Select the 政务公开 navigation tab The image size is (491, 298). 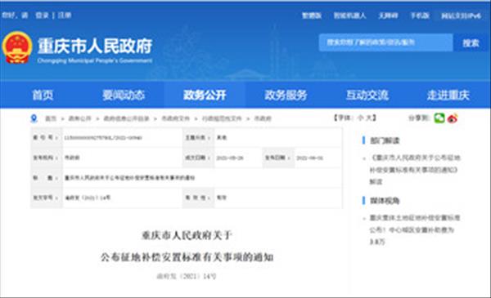(x=205, y=95)
